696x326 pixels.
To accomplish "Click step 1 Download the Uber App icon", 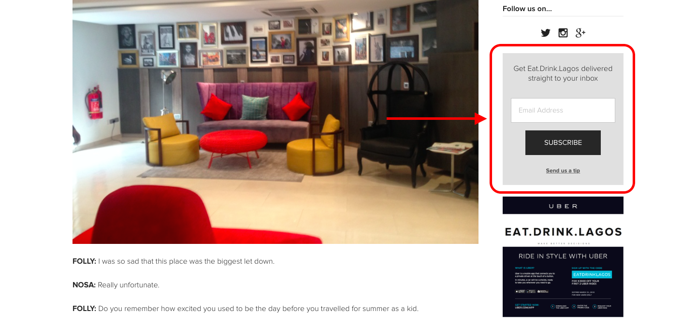I will pos(552,306).
